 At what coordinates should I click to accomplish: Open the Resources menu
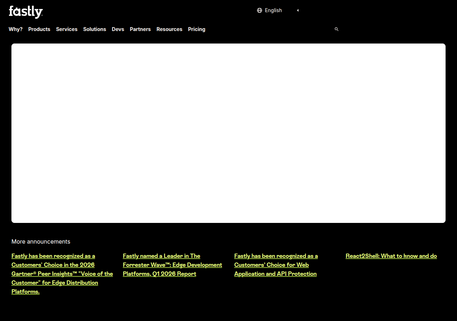[x=169, y=29]
